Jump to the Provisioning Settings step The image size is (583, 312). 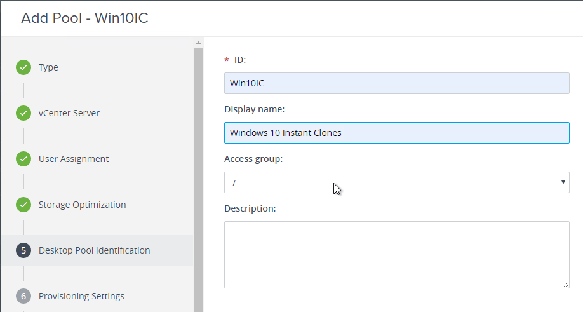(x=81, y=296)
